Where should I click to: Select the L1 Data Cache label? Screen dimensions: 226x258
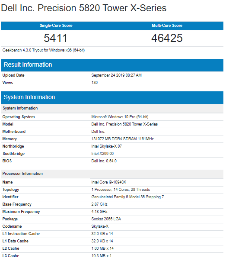coord(16,241)
